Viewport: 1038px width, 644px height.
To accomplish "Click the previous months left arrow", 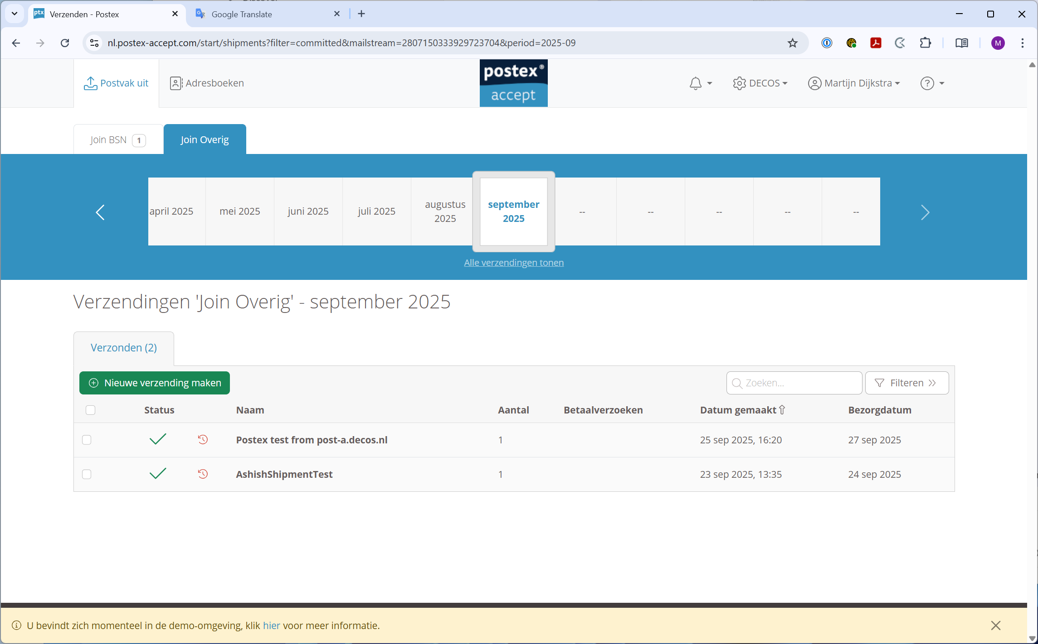I will [100, 212].
